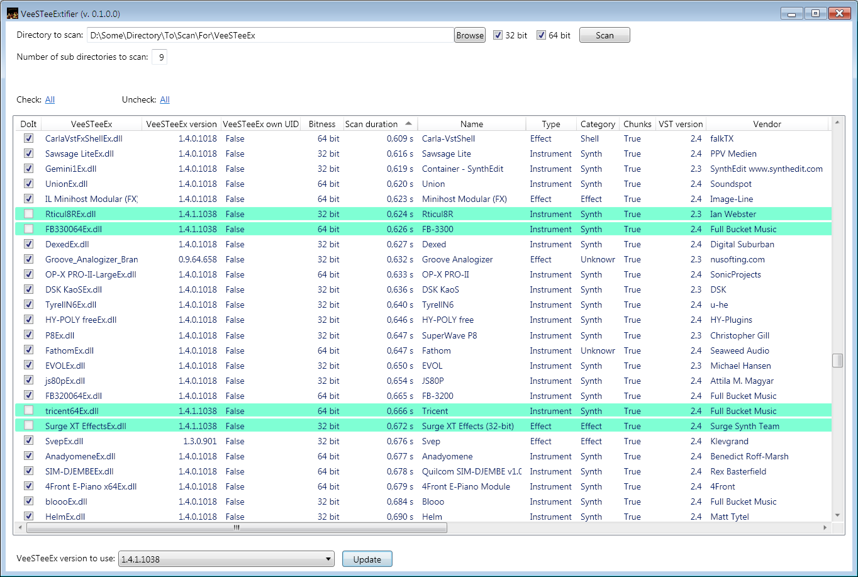The image size is (858, 577).
Task: Toggle the 64 bit checkbox
Action: pyautogui.click(x=541, y=35)
